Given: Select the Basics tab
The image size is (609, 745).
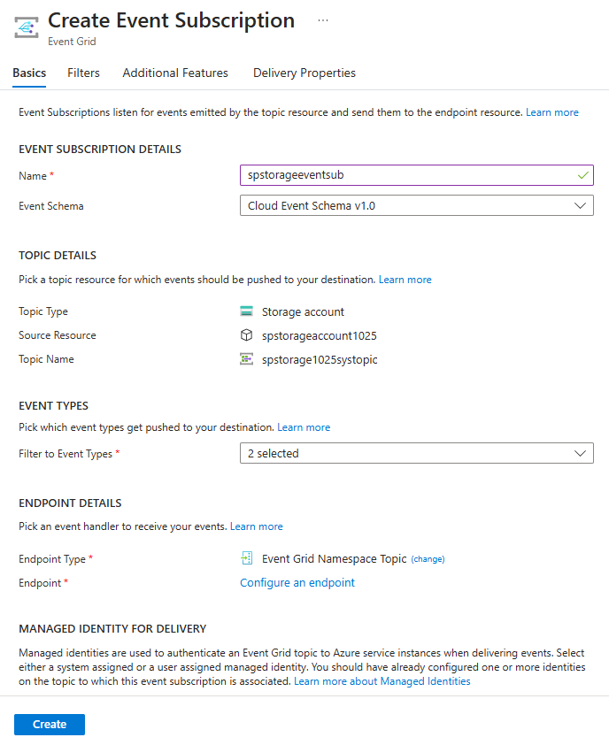Looking at the screenshot, I should point(29,73).
